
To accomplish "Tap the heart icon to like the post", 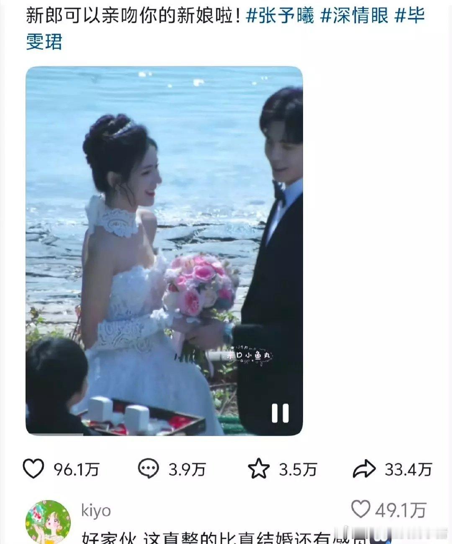I will (33, 469).
